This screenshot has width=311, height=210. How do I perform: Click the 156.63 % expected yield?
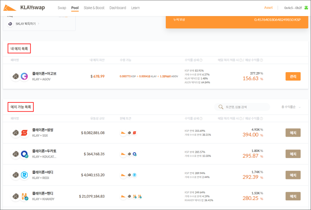(253, 79)
